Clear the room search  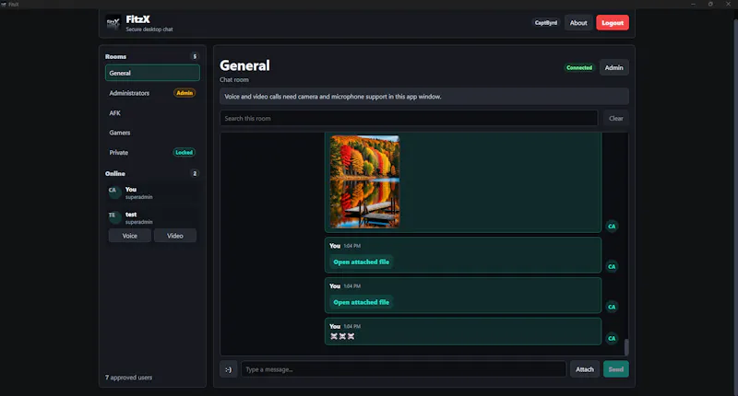pyautogui.click(x=615, y=119)
